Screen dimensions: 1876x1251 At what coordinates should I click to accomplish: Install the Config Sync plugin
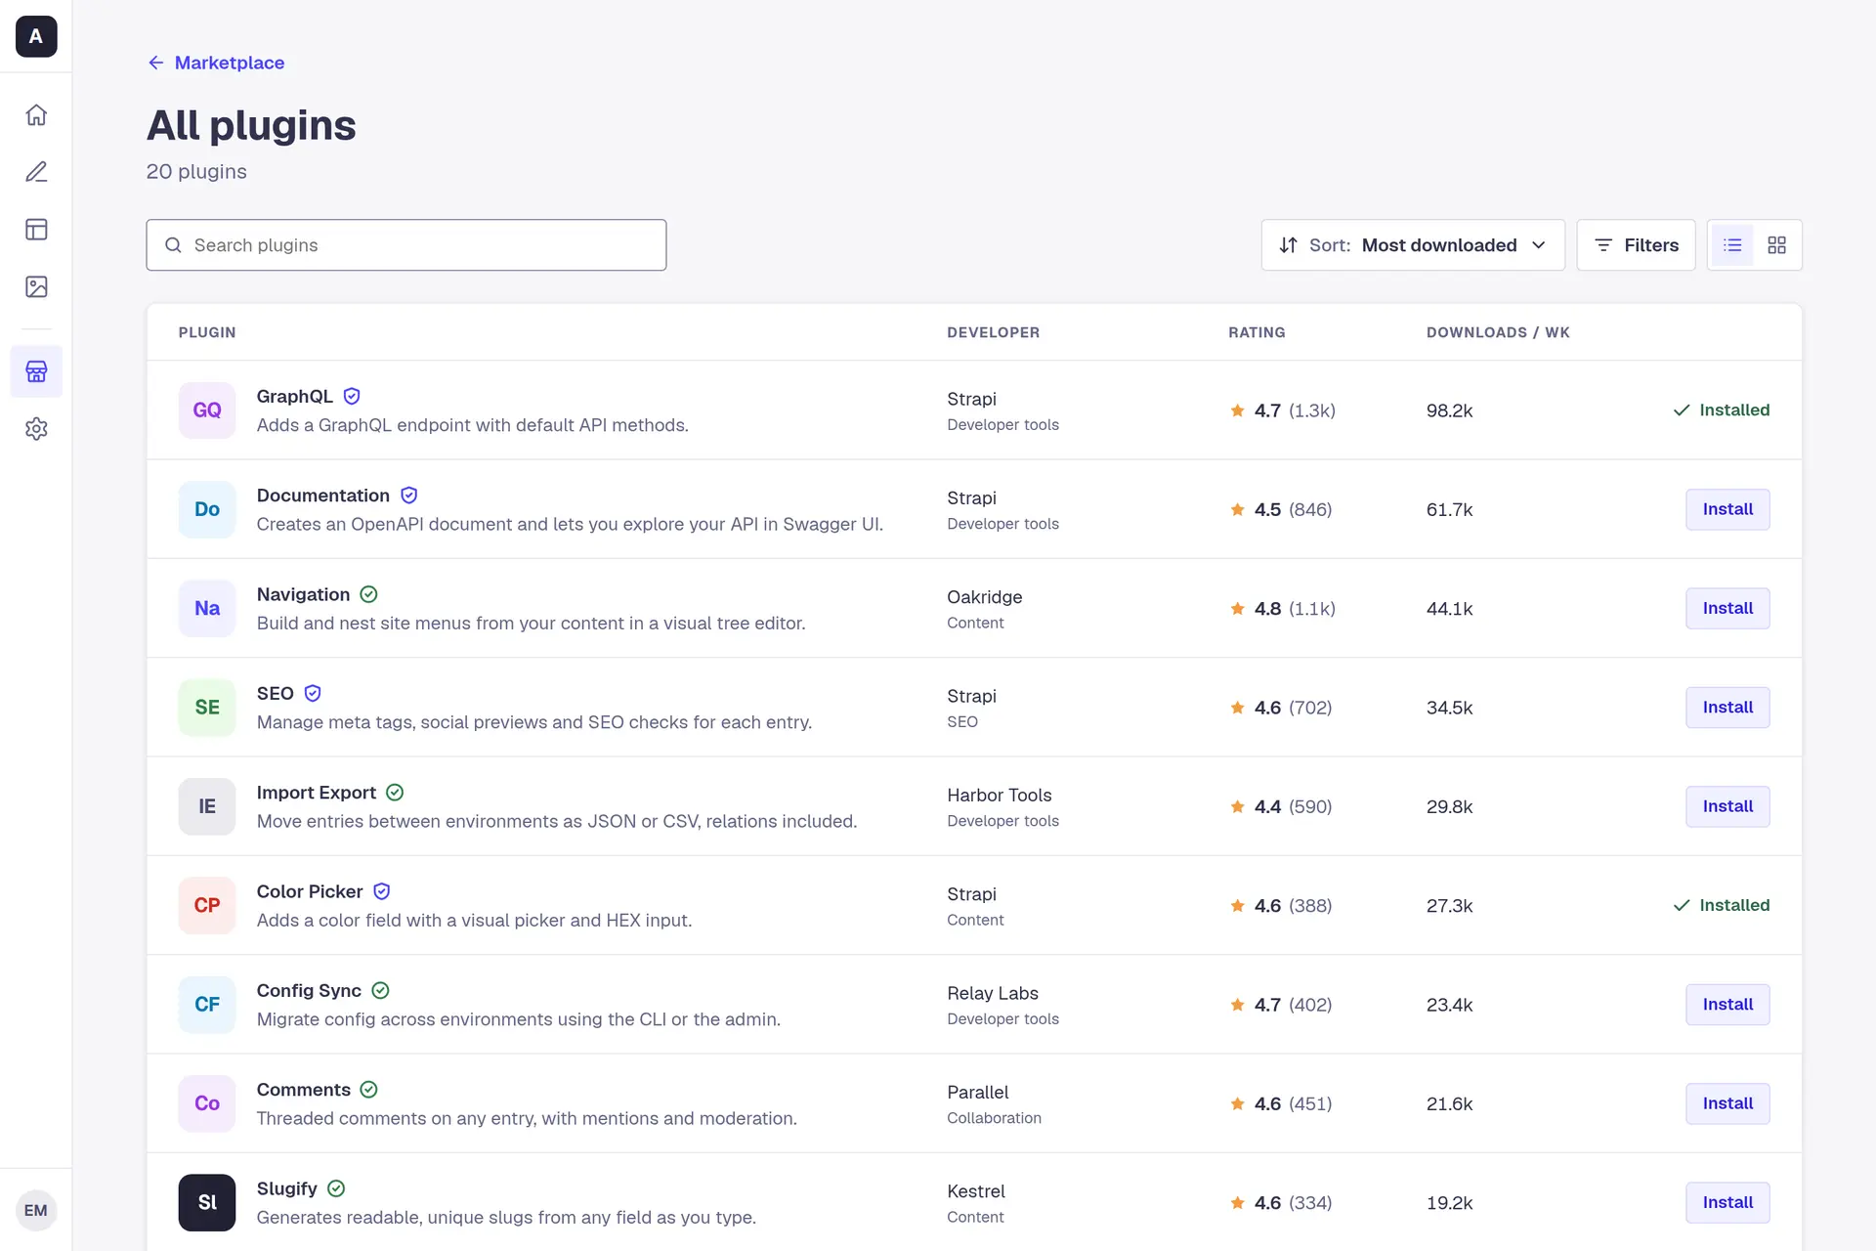coord(1727,1005)
